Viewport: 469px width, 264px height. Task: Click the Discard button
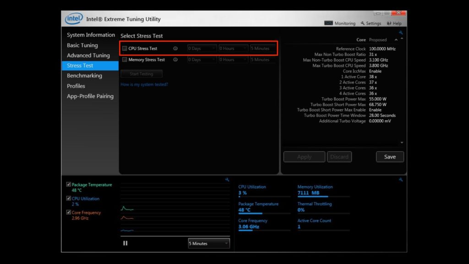tap(339, 157)
